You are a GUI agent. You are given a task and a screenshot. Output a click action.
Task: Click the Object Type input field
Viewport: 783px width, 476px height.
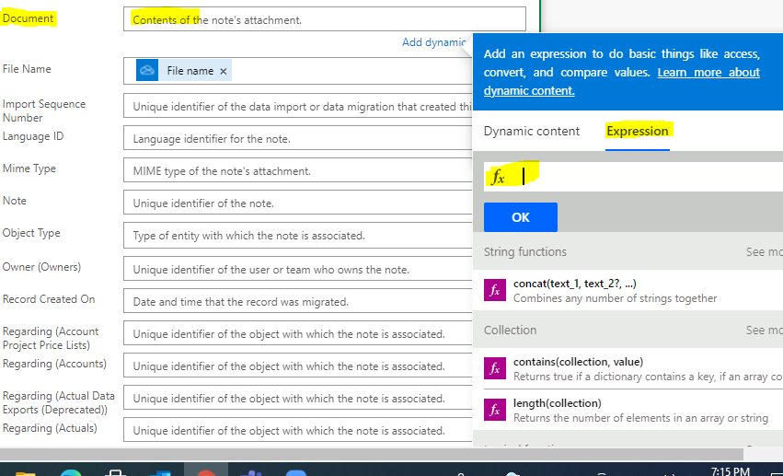click(297, 236)
